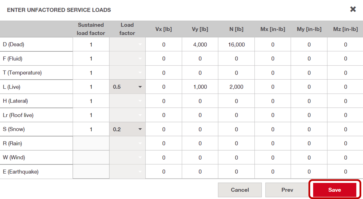Select Dead sustained load factor field
The image size is (363, 199).
point(91,45)
